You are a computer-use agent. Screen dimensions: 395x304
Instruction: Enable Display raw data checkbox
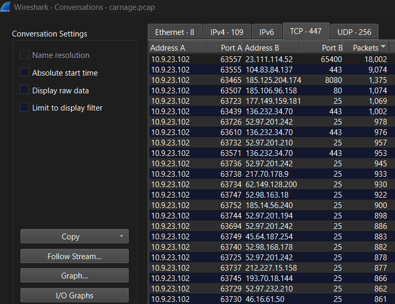point(24,90)
